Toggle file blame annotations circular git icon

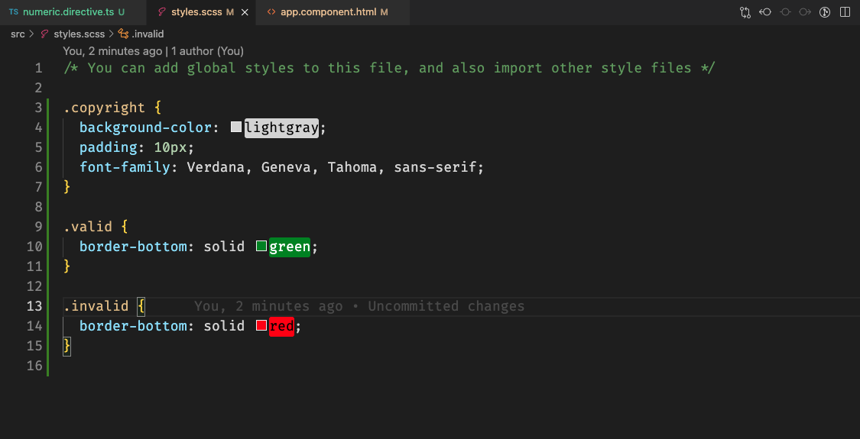click(x=825, y=12)
